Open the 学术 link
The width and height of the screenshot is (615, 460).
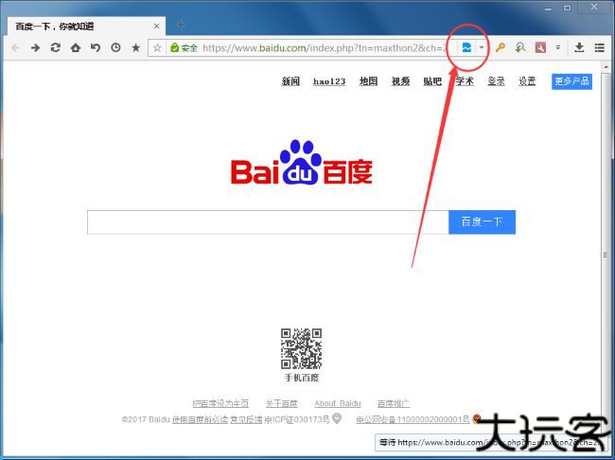coord(465,81)
